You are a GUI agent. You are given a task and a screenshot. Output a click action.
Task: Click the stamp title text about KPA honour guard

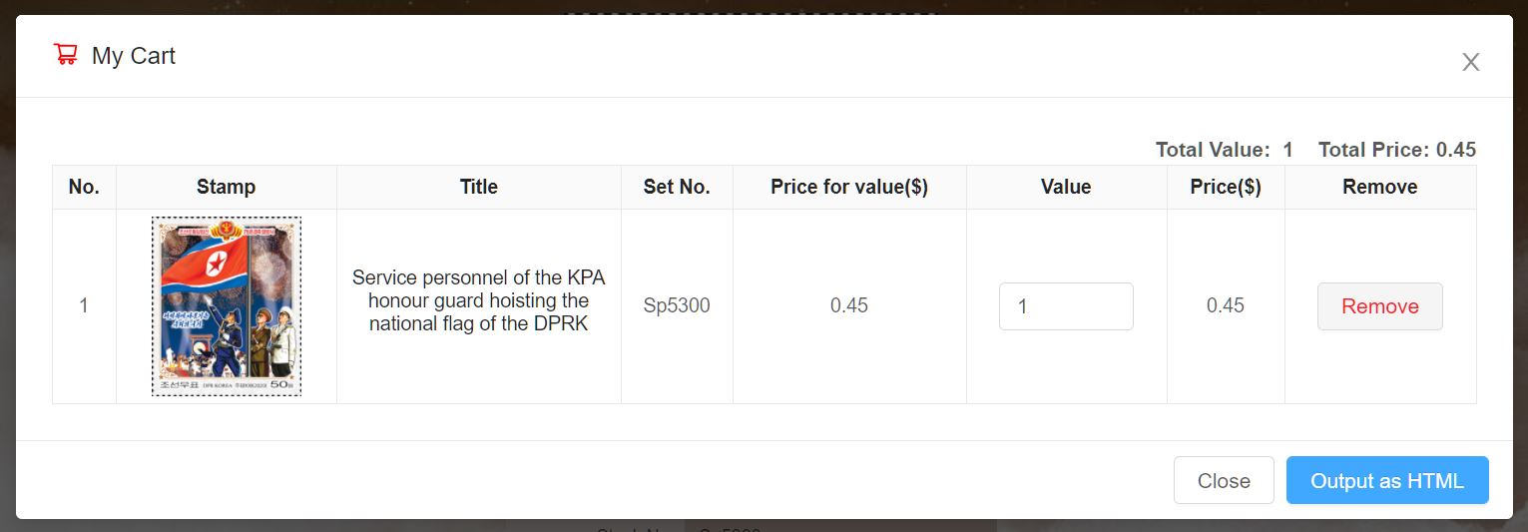pos(479,300)
